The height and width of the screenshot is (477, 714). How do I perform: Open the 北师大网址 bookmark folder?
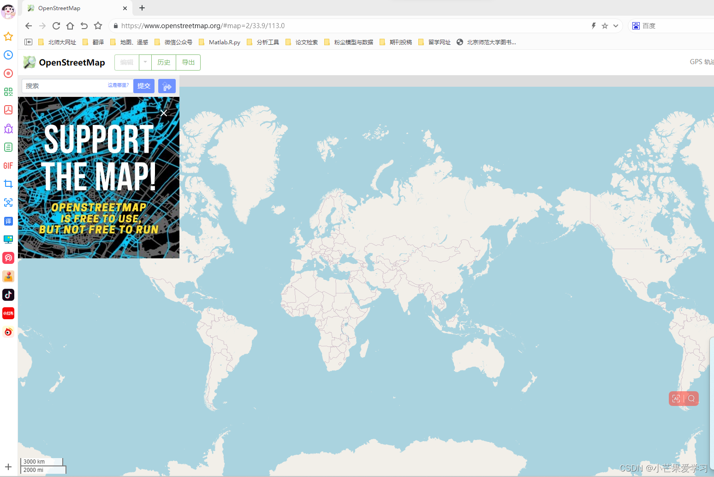pyautogui.click(x=57, y=42)
